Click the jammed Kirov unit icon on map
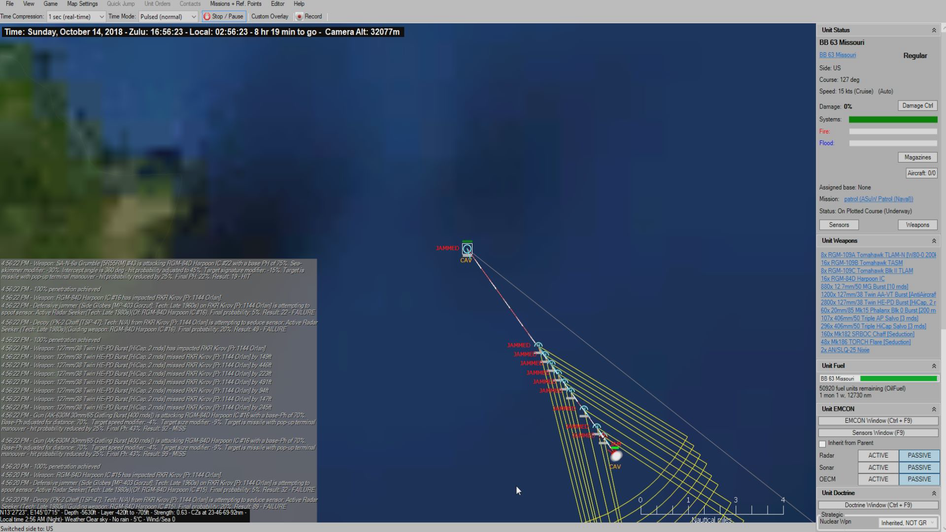Image resolution: width=946 pixels, height=532 pixels. (x=467, y=249)
